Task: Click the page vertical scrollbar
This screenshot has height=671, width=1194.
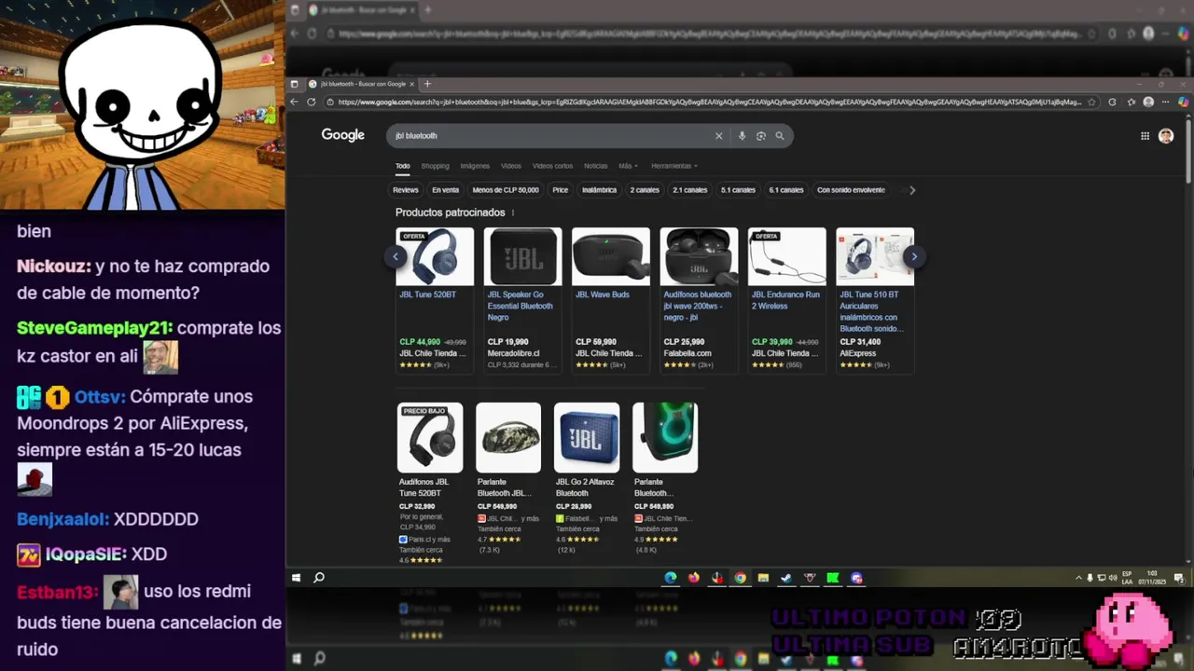Action: point(1188,149)
